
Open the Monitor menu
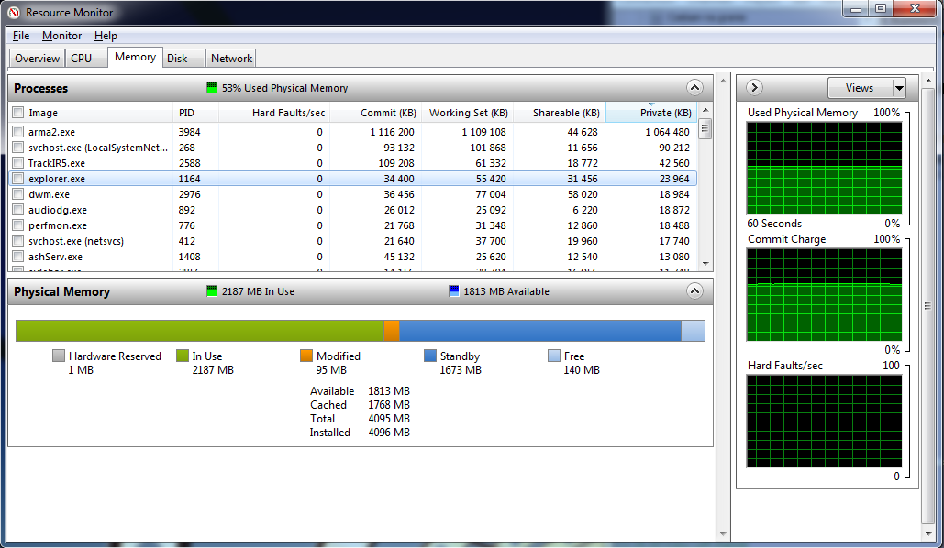point(61,36)
